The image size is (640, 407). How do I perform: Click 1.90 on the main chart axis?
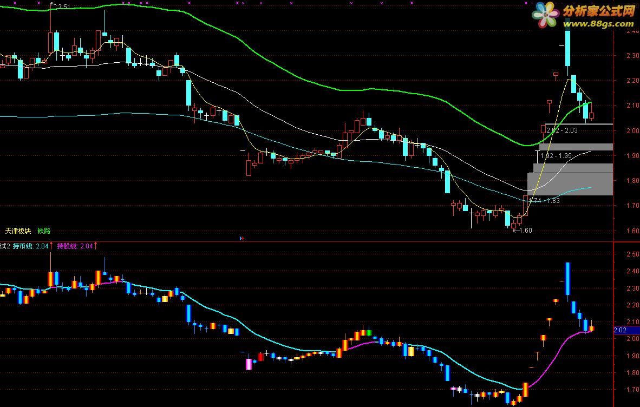(x=632, y=155)
